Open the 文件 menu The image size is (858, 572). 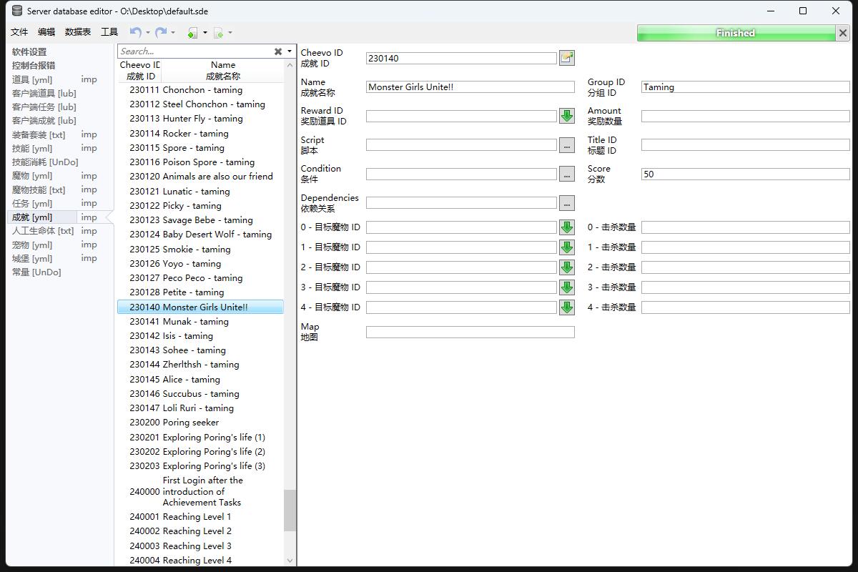coord(19,32)
